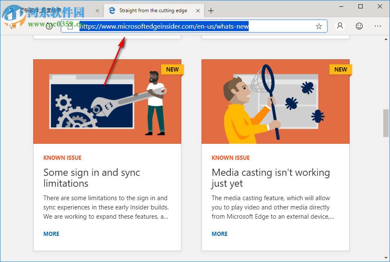Screen dimensions: 390x262
Task: Open the user profile icon
Action: pos(340,26)
